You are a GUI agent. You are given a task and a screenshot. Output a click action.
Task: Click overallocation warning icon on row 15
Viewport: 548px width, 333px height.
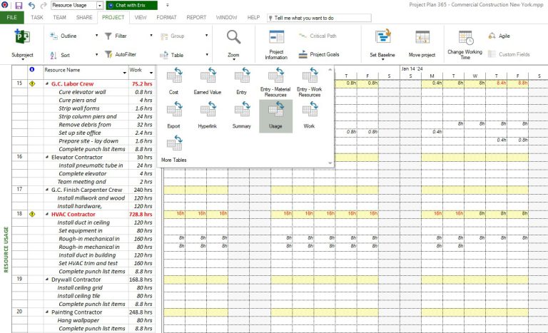tap(32, 83)
